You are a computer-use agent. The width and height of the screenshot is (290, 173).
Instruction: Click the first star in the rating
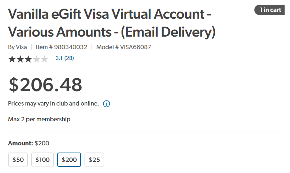pyautogui.click(x=12, y=59)
